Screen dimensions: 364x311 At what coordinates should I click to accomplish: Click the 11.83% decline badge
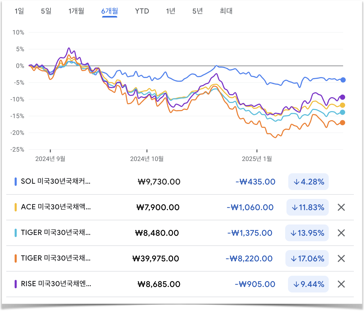[308, 207]
